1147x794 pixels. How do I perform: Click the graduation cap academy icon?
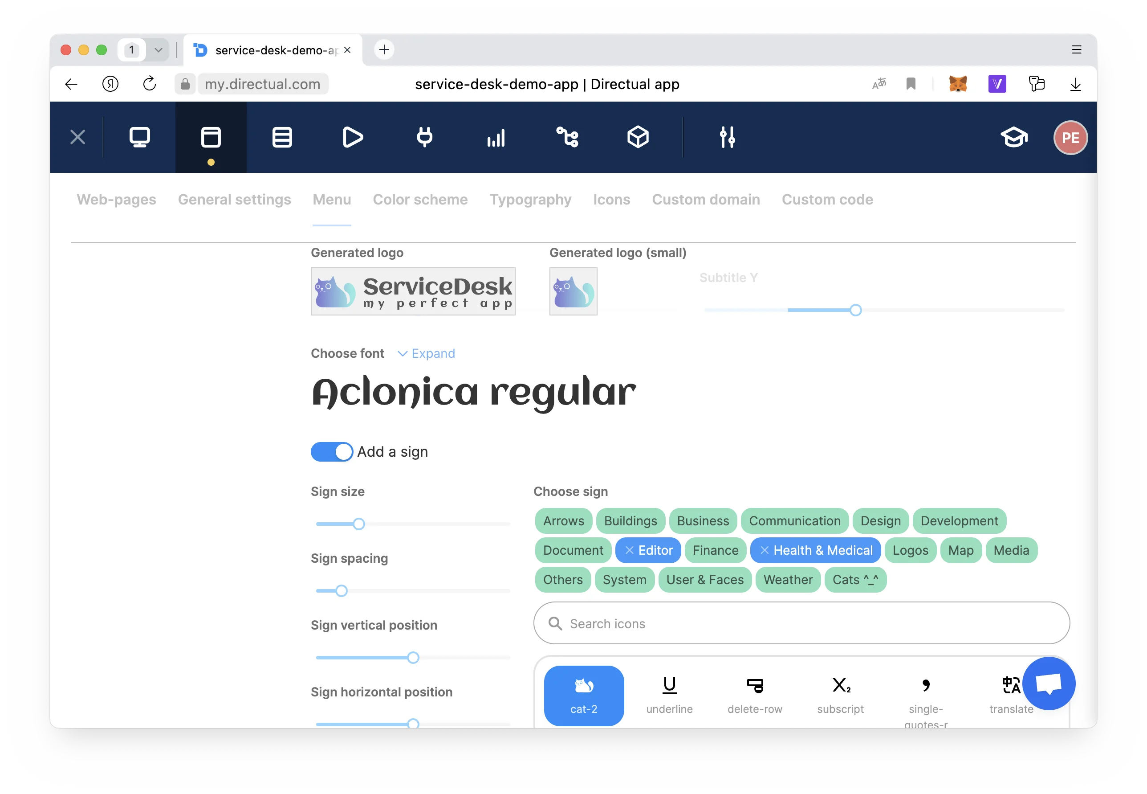(x=1013, y=137)
